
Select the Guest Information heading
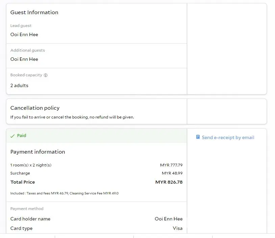pyautogui.click(x=34, y=12)
